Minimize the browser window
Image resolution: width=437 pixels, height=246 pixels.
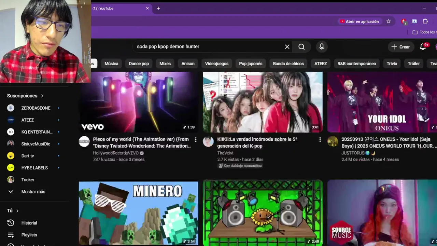tap(424, 8)
